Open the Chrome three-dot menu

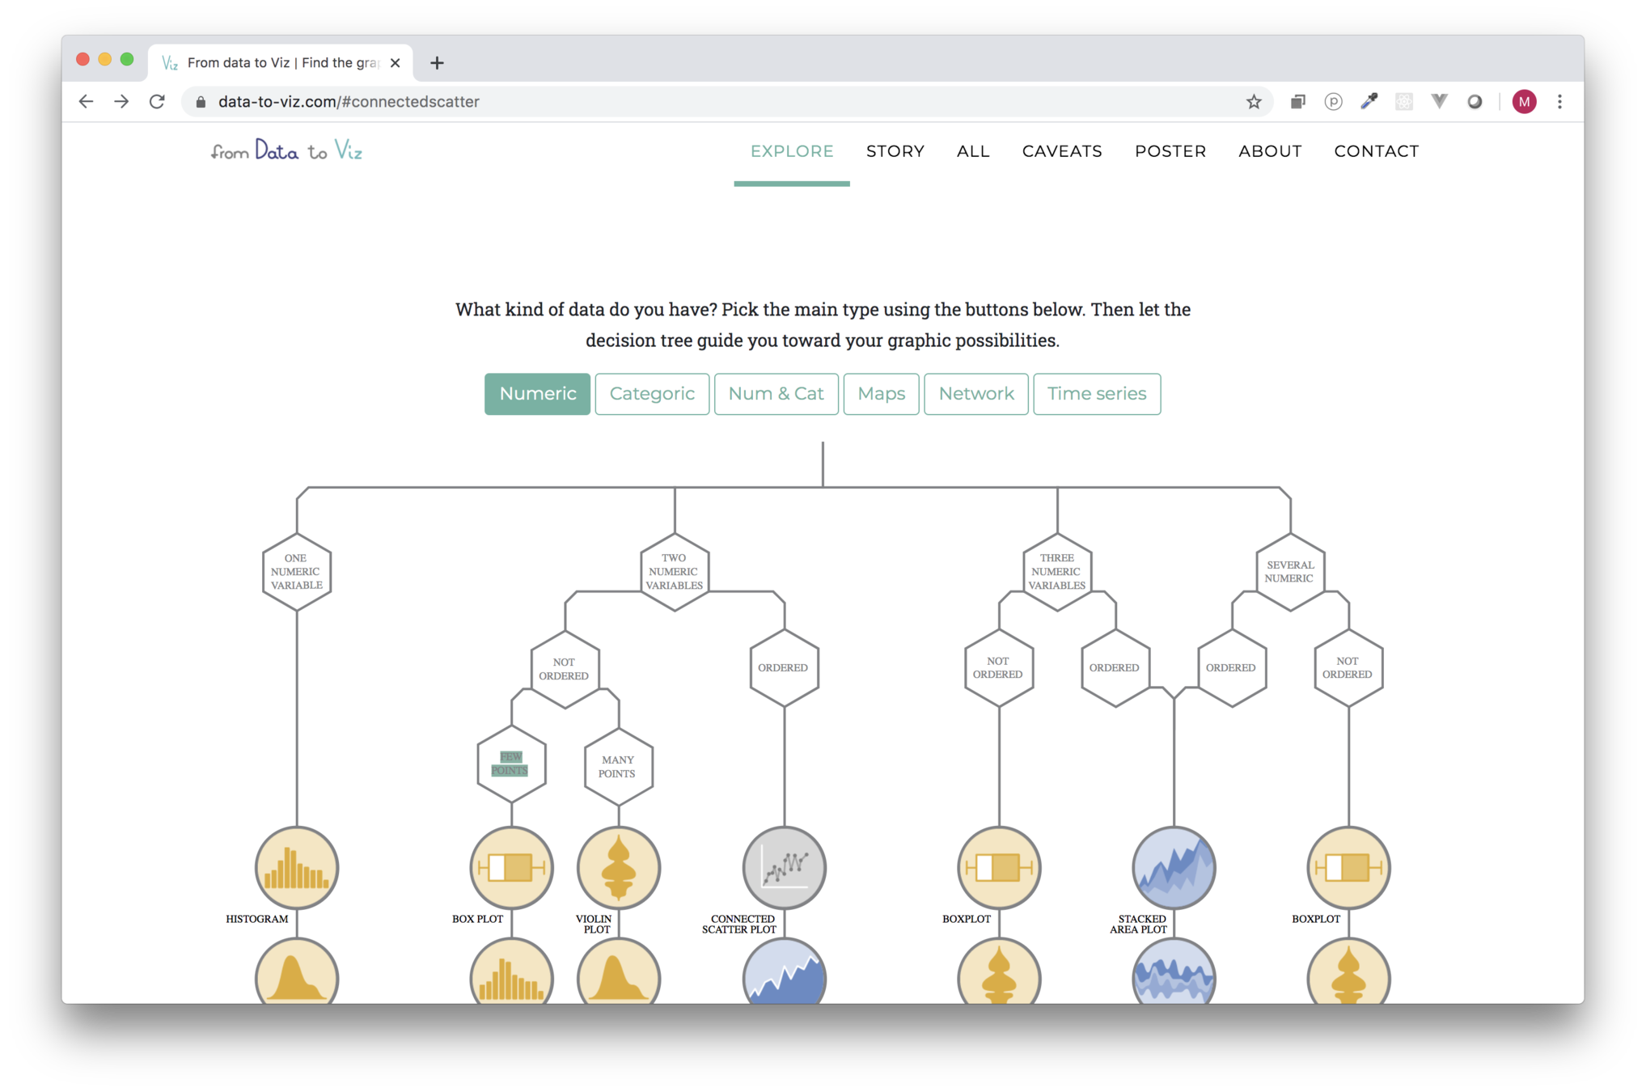(1559, 102)
